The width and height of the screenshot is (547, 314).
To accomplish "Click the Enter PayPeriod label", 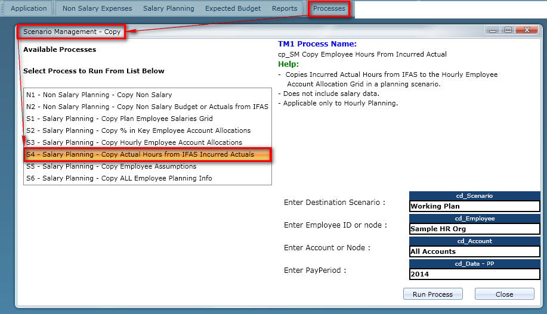I will [315, 271].
